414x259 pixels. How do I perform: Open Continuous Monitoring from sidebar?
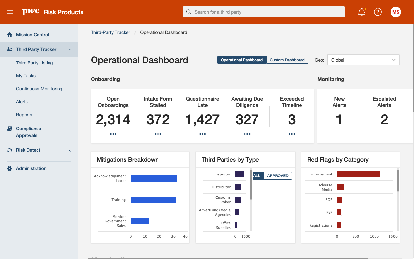pos(39,89)
